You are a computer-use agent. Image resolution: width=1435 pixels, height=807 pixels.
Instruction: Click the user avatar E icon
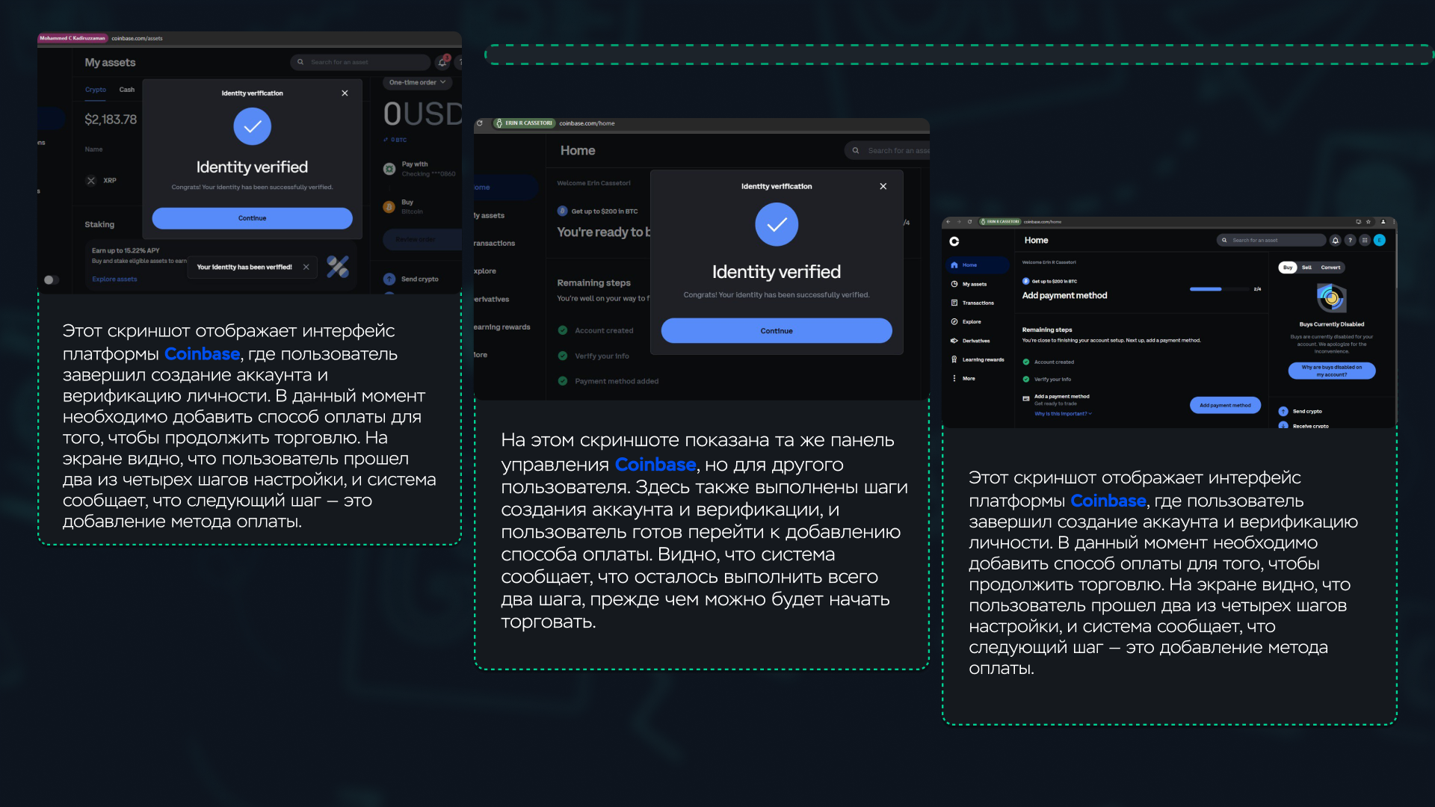tap(1380, 241)
